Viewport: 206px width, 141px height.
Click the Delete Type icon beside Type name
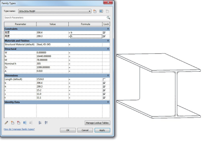[x=107, y=11]
